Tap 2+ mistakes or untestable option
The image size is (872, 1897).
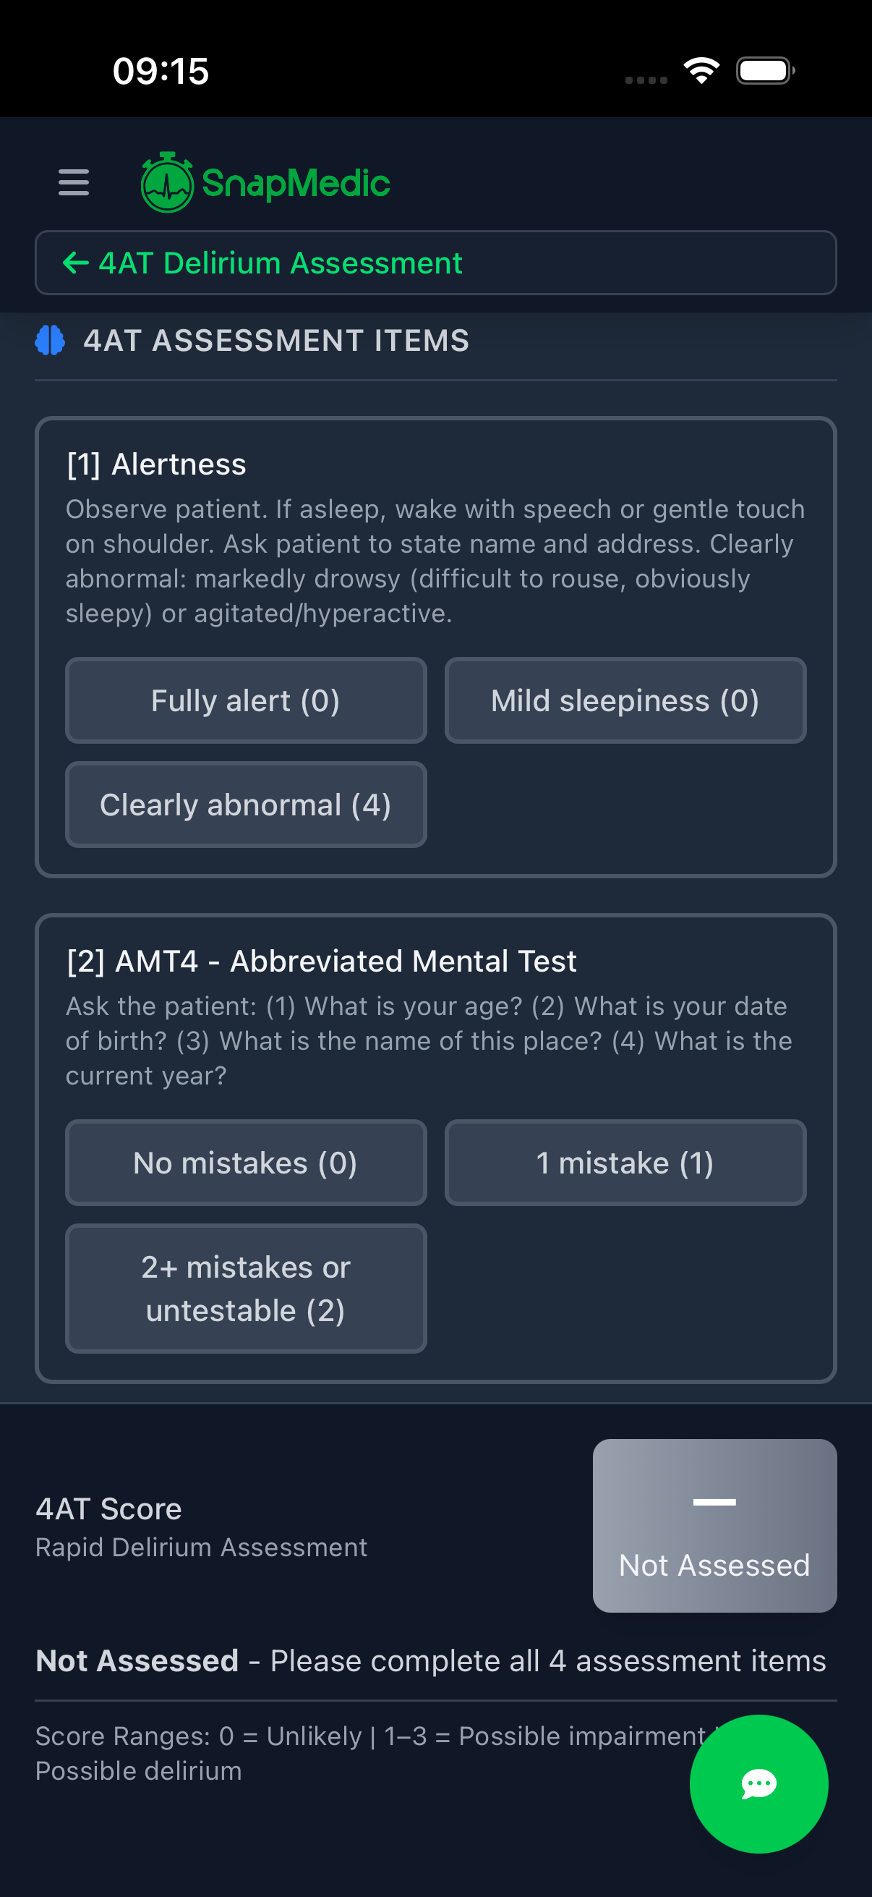[x=245, y=1287]
